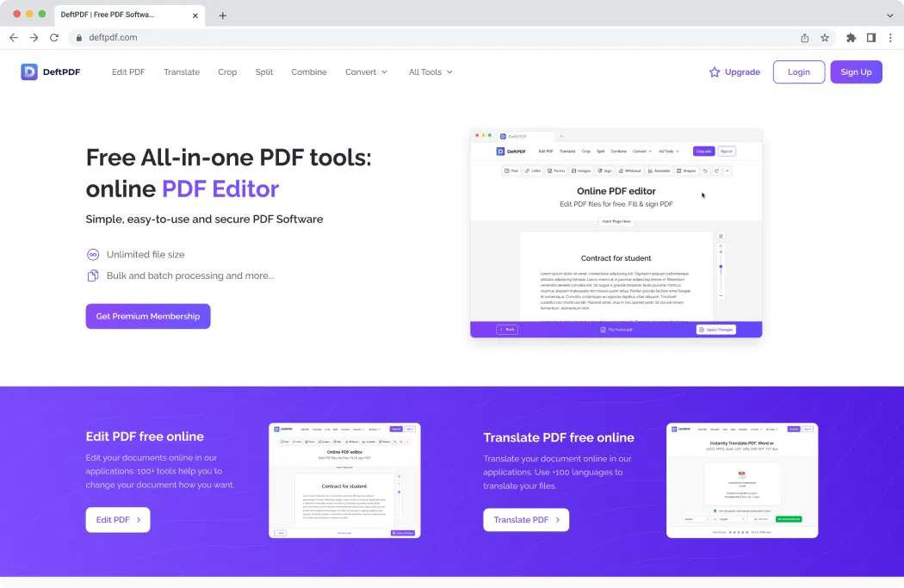Click the Sign Up button
904x588 pixels.
click(856, 72)
